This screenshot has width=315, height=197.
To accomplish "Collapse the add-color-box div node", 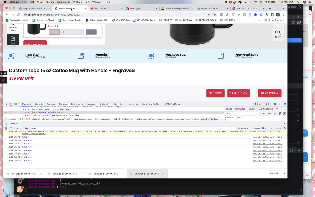I will (x=24, y=112).
